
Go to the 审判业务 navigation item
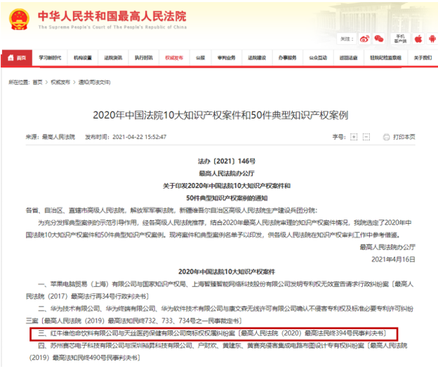[x=226, y=57]
